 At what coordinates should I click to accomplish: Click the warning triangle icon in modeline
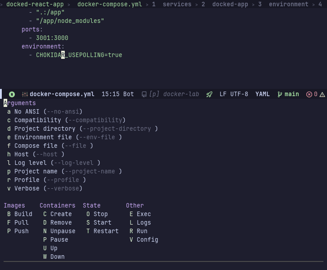pos(322,95)
